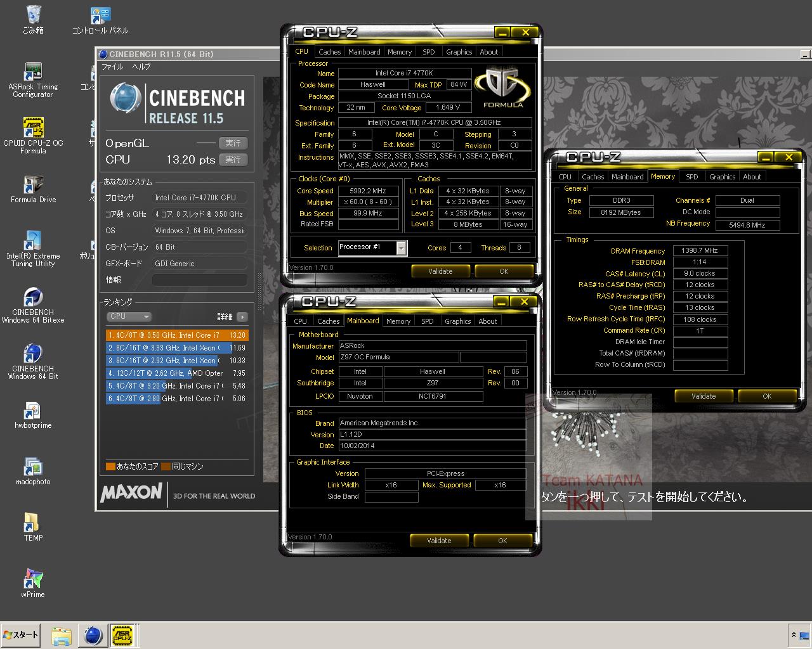Screen dimensions: 812x649
Task: Select ranking entry 8C/16T @ 2.92 GHz Xeon
Action: pyautogui.click(x=177, y=360)
